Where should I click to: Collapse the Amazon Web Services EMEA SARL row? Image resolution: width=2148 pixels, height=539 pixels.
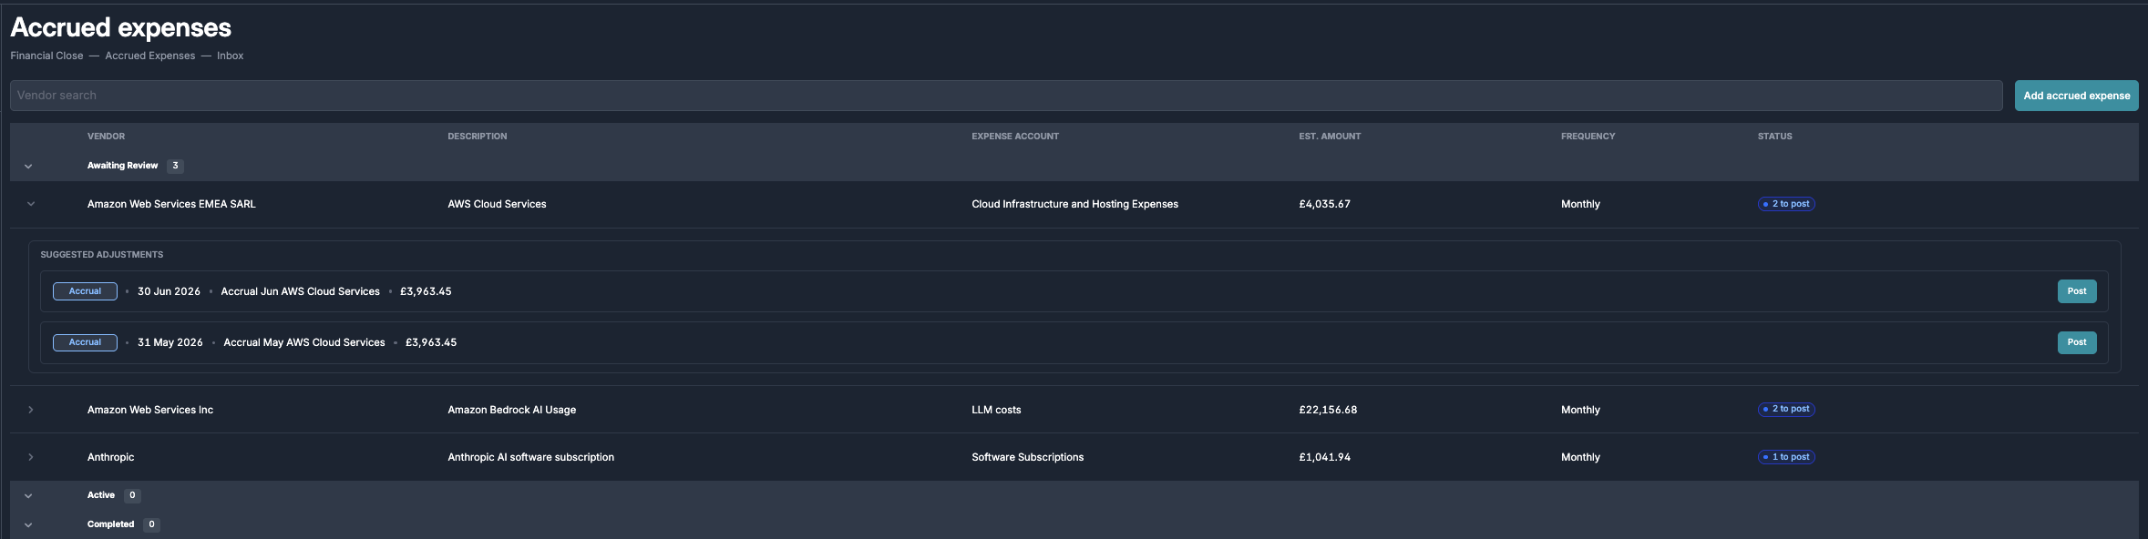coord(31,204)
